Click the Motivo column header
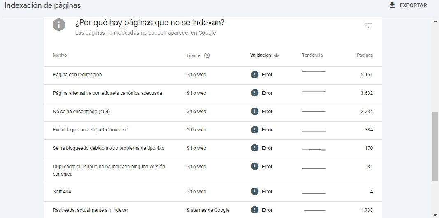 [60, 55]
